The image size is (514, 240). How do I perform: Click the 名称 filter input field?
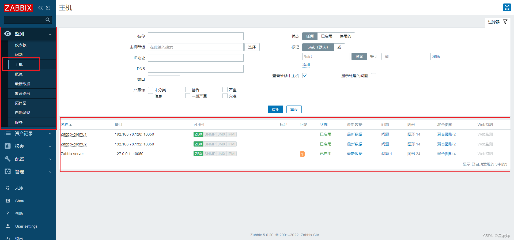(196, 36)
